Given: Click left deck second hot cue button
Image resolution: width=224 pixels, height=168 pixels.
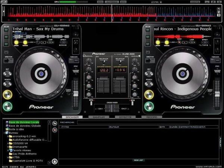Looking at the screenshot, I should coord(6,37).
